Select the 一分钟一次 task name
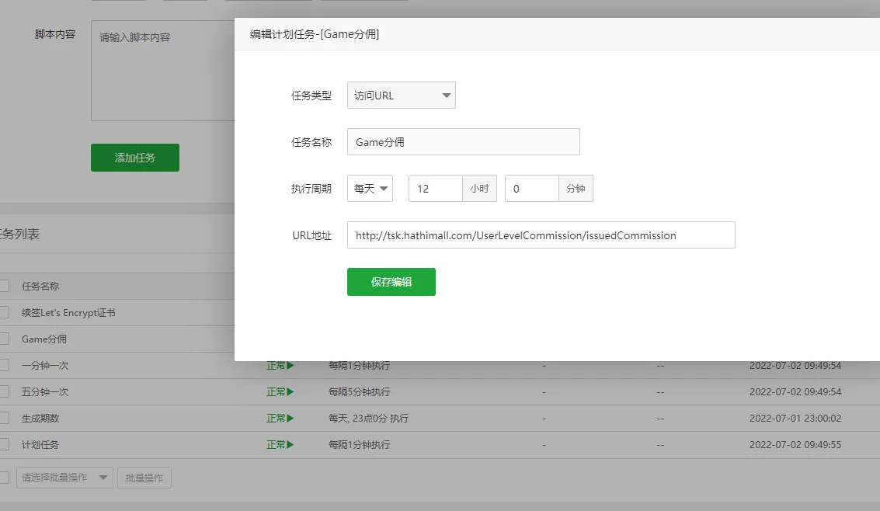880x511 pixels. [45, 365]
